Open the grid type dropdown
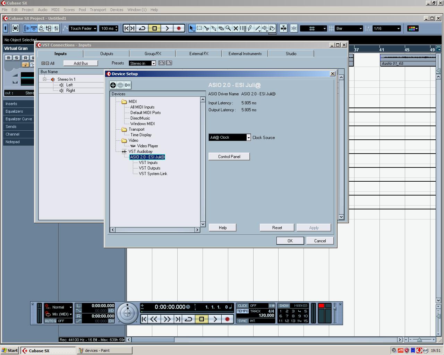Viewport: 444px width, 355px height. (x=314, y=28)
